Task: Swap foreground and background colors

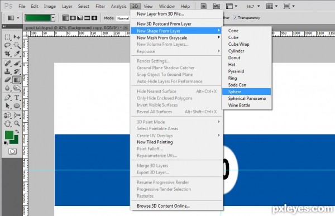Action: pyautogui.click(x=17, y=132)
